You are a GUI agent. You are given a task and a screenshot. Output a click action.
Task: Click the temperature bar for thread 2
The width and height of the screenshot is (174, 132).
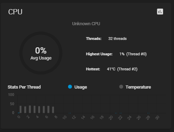pos(30,109)
